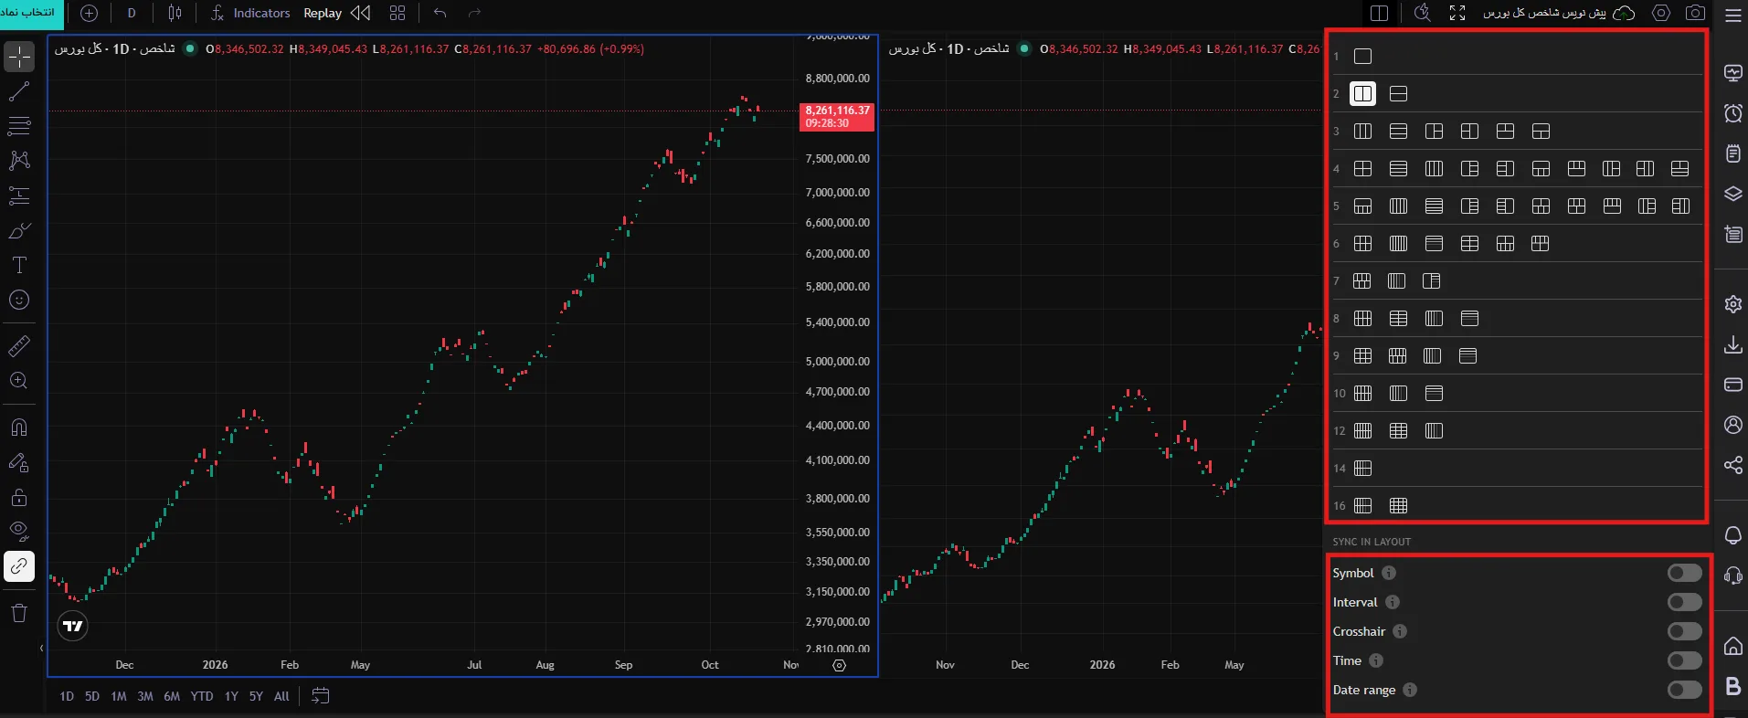The height and width of the screenshot is (718, 1748).
Task: Enable Symbol sync in layout
Action: click(1684, 573)
